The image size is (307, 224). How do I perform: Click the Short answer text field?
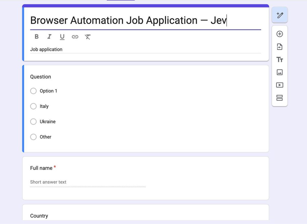[x=88, y=182]
